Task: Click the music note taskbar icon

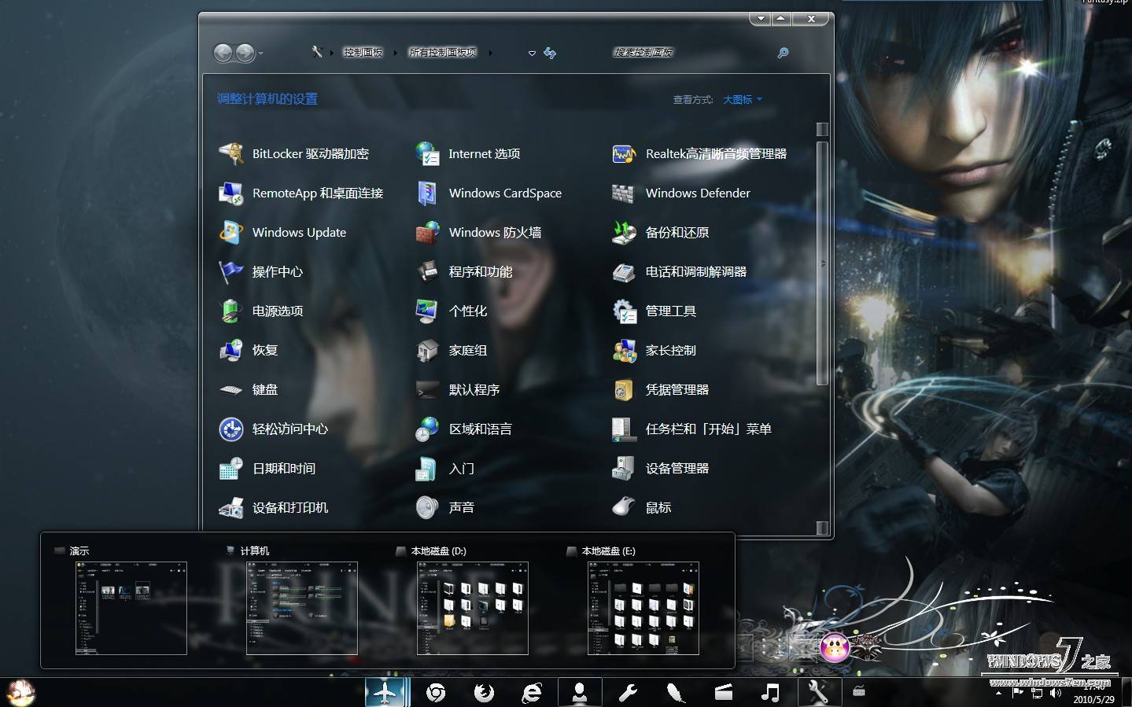Action: coord(771,693)
